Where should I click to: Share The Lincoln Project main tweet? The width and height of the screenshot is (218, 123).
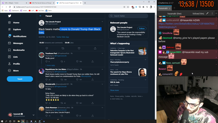click(95, 48)
